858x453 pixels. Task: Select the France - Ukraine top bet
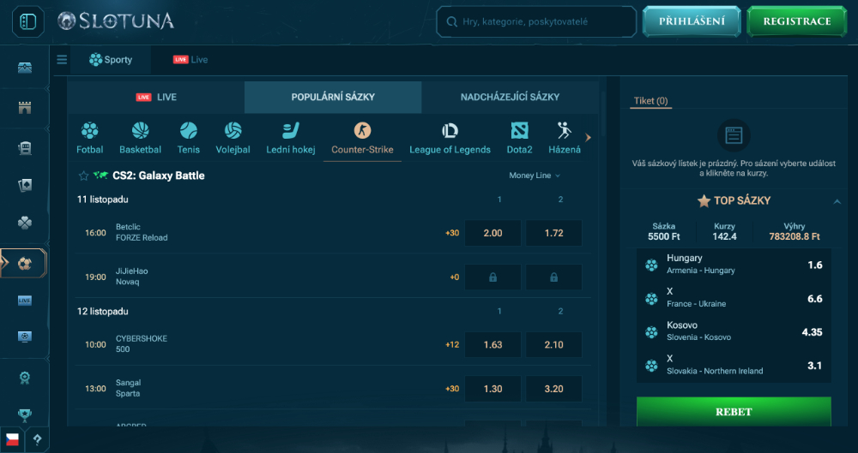[x=734, y=298]
